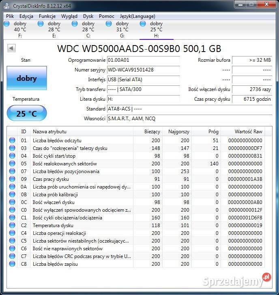Select drive G: status orb at 31 °C
The image size is (279, 295).
(x=109, y=24)
